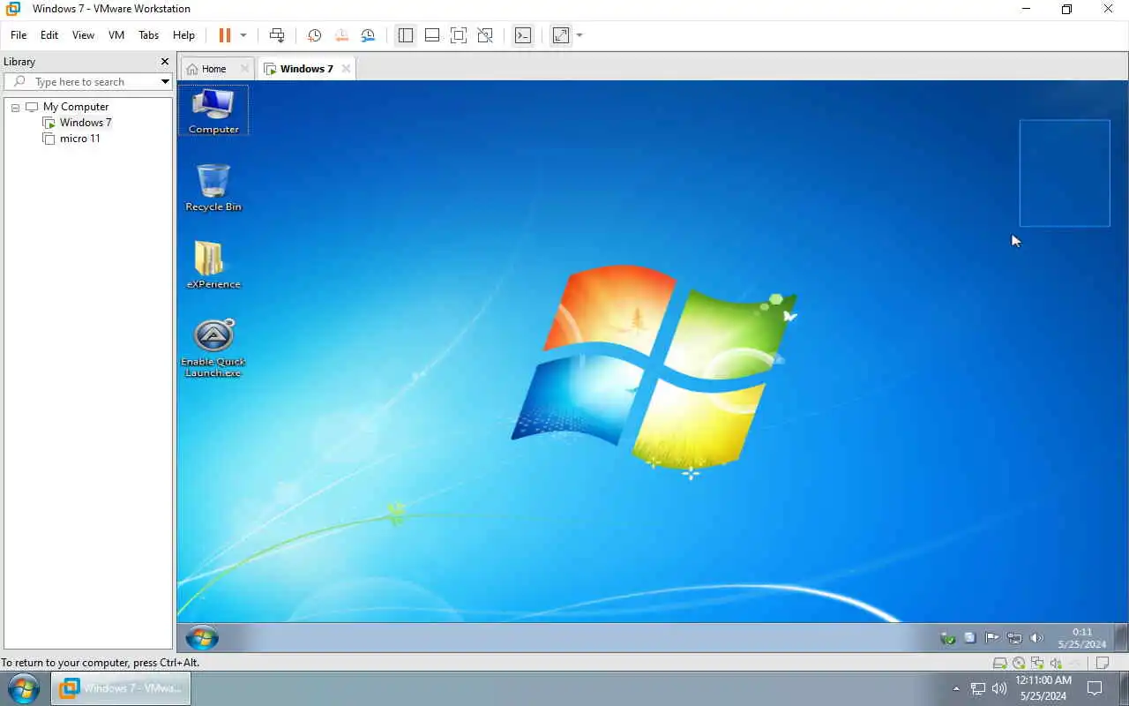Open the File menu

(x=19, y=35)
